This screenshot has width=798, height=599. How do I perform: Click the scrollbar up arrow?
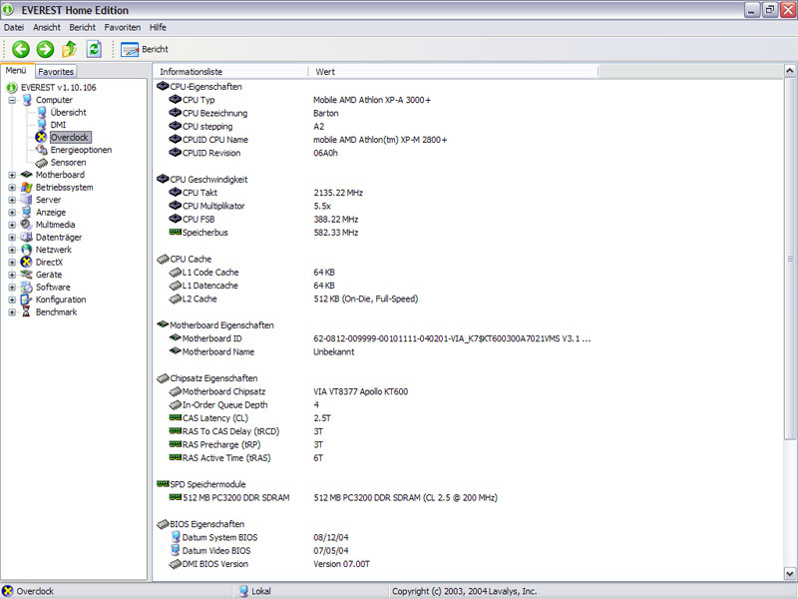click(x=789, y=70)
